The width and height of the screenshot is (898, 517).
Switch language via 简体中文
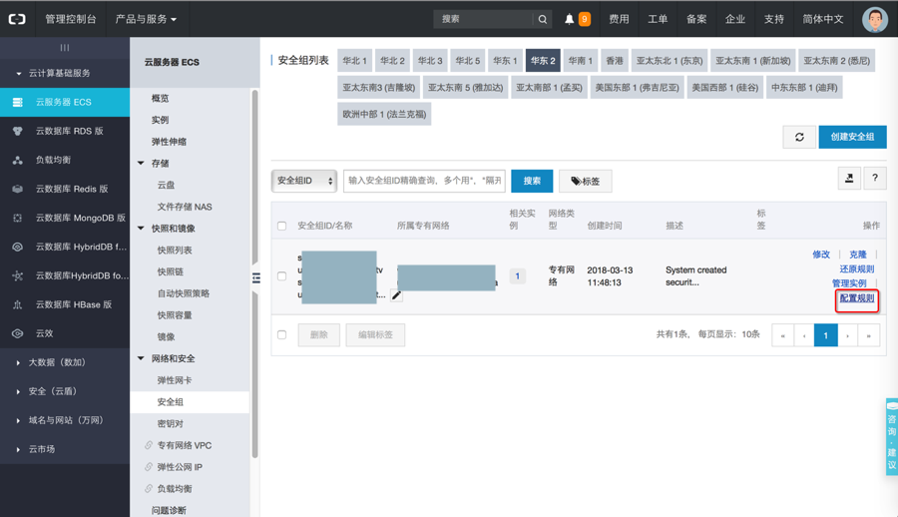pos(822,19)
